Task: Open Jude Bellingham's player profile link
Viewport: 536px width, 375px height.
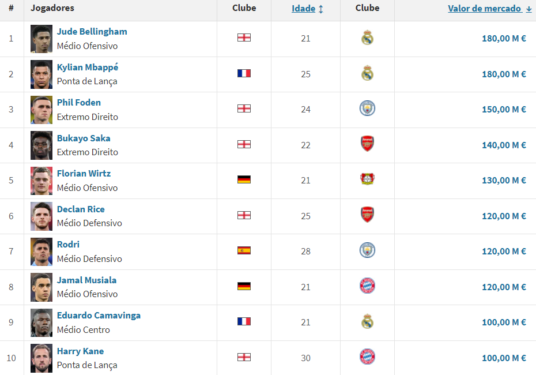Action: (x=92, y=32)
